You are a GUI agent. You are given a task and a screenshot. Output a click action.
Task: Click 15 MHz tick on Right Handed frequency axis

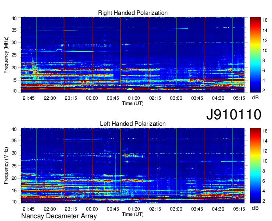tap(14, 80)
